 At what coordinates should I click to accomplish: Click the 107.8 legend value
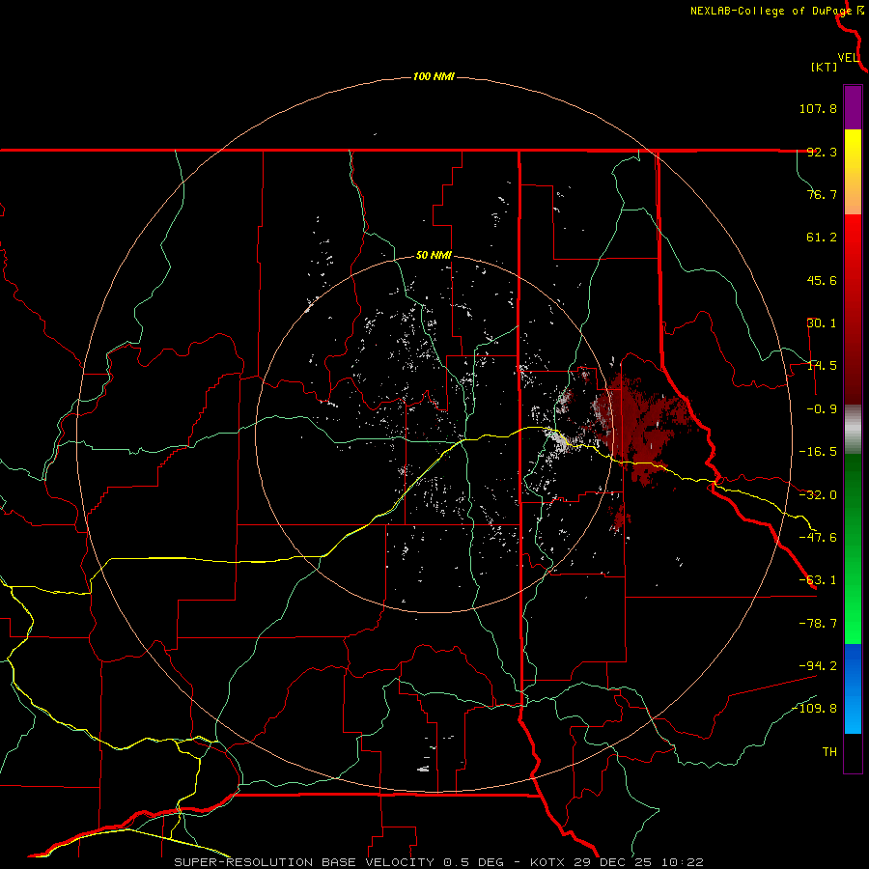click(x=818, y=108)
